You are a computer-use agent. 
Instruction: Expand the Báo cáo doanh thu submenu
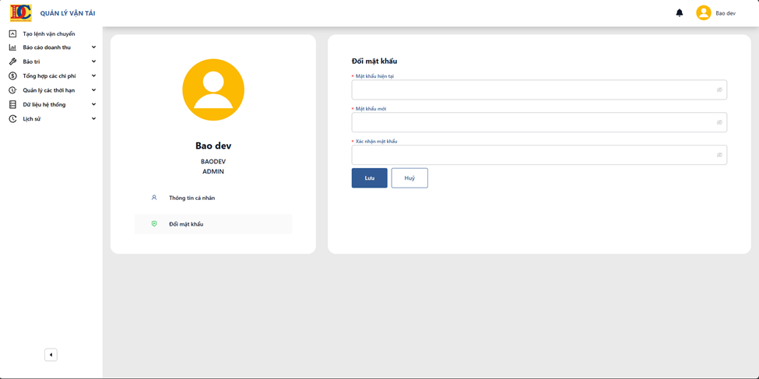click(x=94, y=47)
